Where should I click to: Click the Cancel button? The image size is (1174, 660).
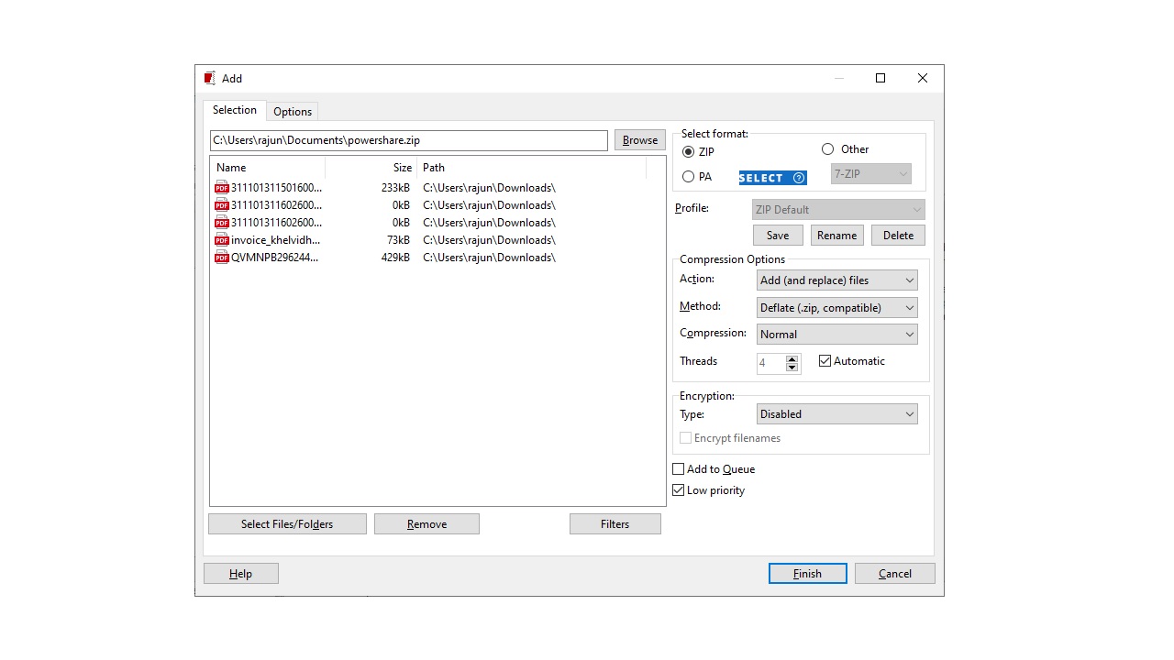click(895, 574)
